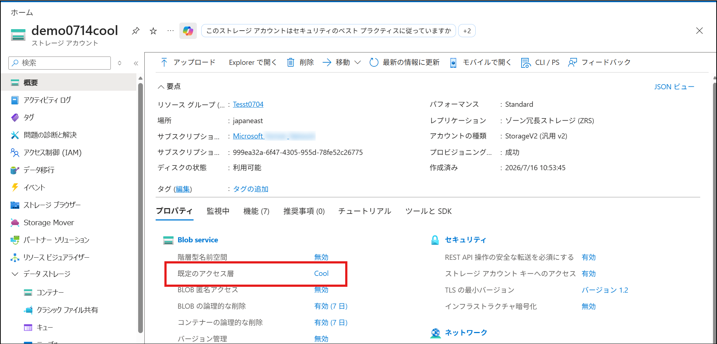717x344 pixels.
Task: Open the JSON view (JSON ビュー) link
Action: pyautogui.click(x=674, y=87)
